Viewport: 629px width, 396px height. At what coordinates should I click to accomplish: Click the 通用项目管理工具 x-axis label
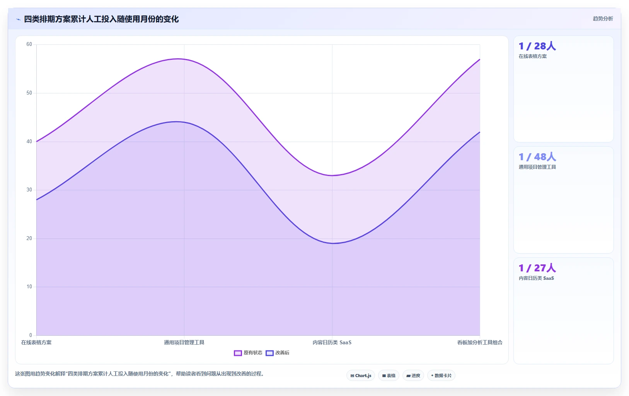(x=184, y=342)
